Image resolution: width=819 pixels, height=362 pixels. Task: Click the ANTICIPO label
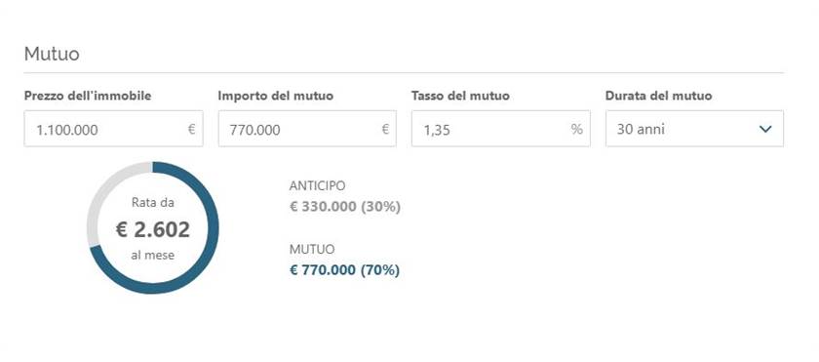[317, 186]
